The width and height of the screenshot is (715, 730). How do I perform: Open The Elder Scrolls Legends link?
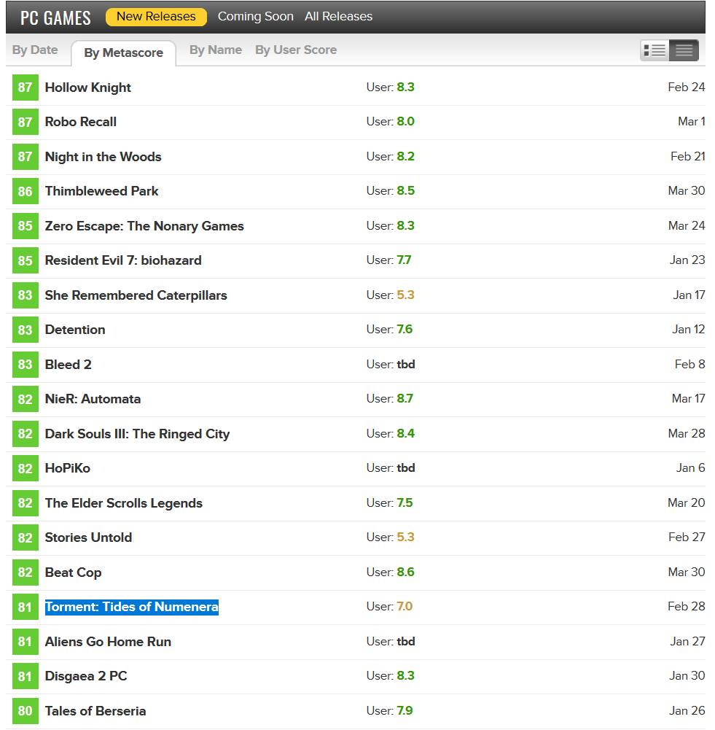[x=124, y=504]
